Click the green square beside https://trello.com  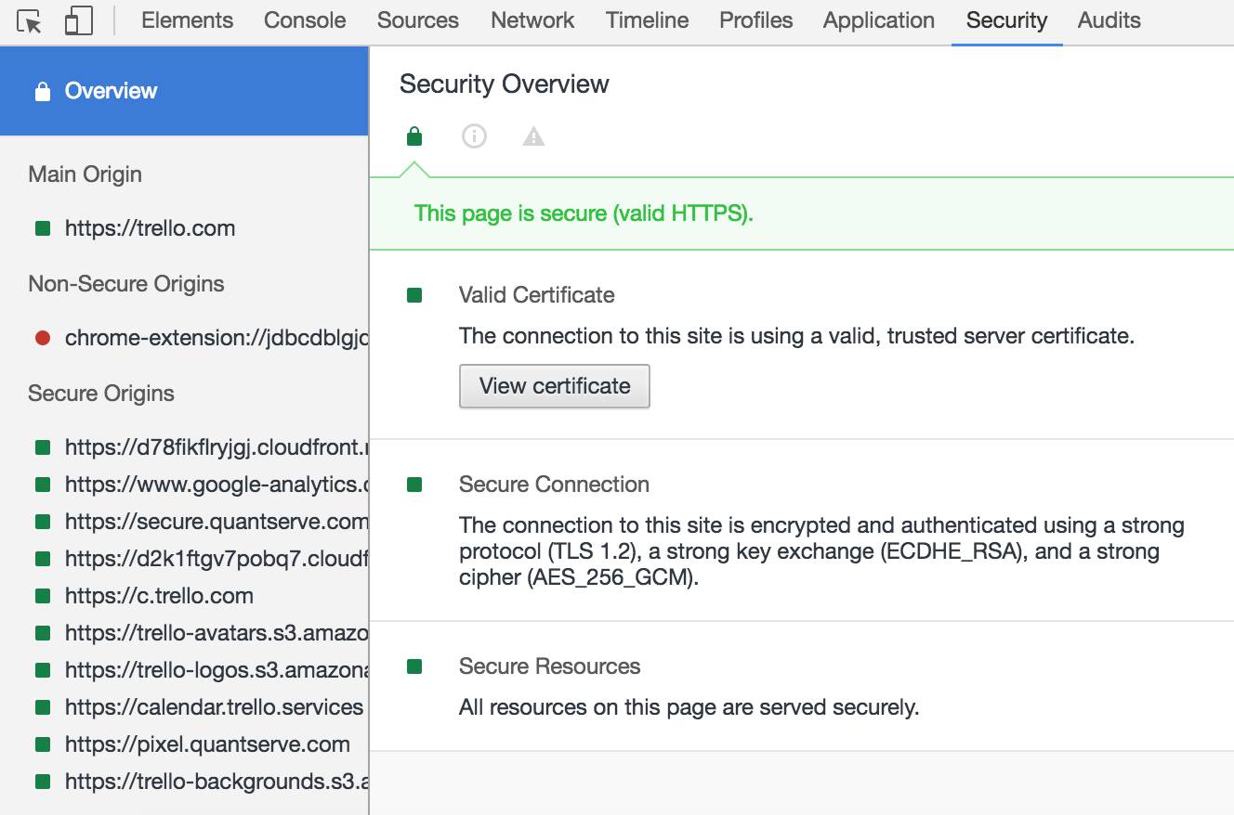pos(42,228)
